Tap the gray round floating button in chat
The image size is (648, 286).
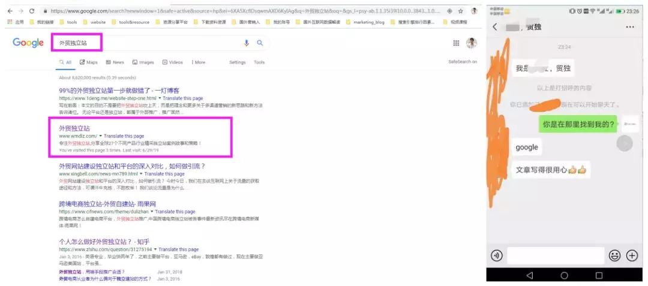tap(625, 143)
